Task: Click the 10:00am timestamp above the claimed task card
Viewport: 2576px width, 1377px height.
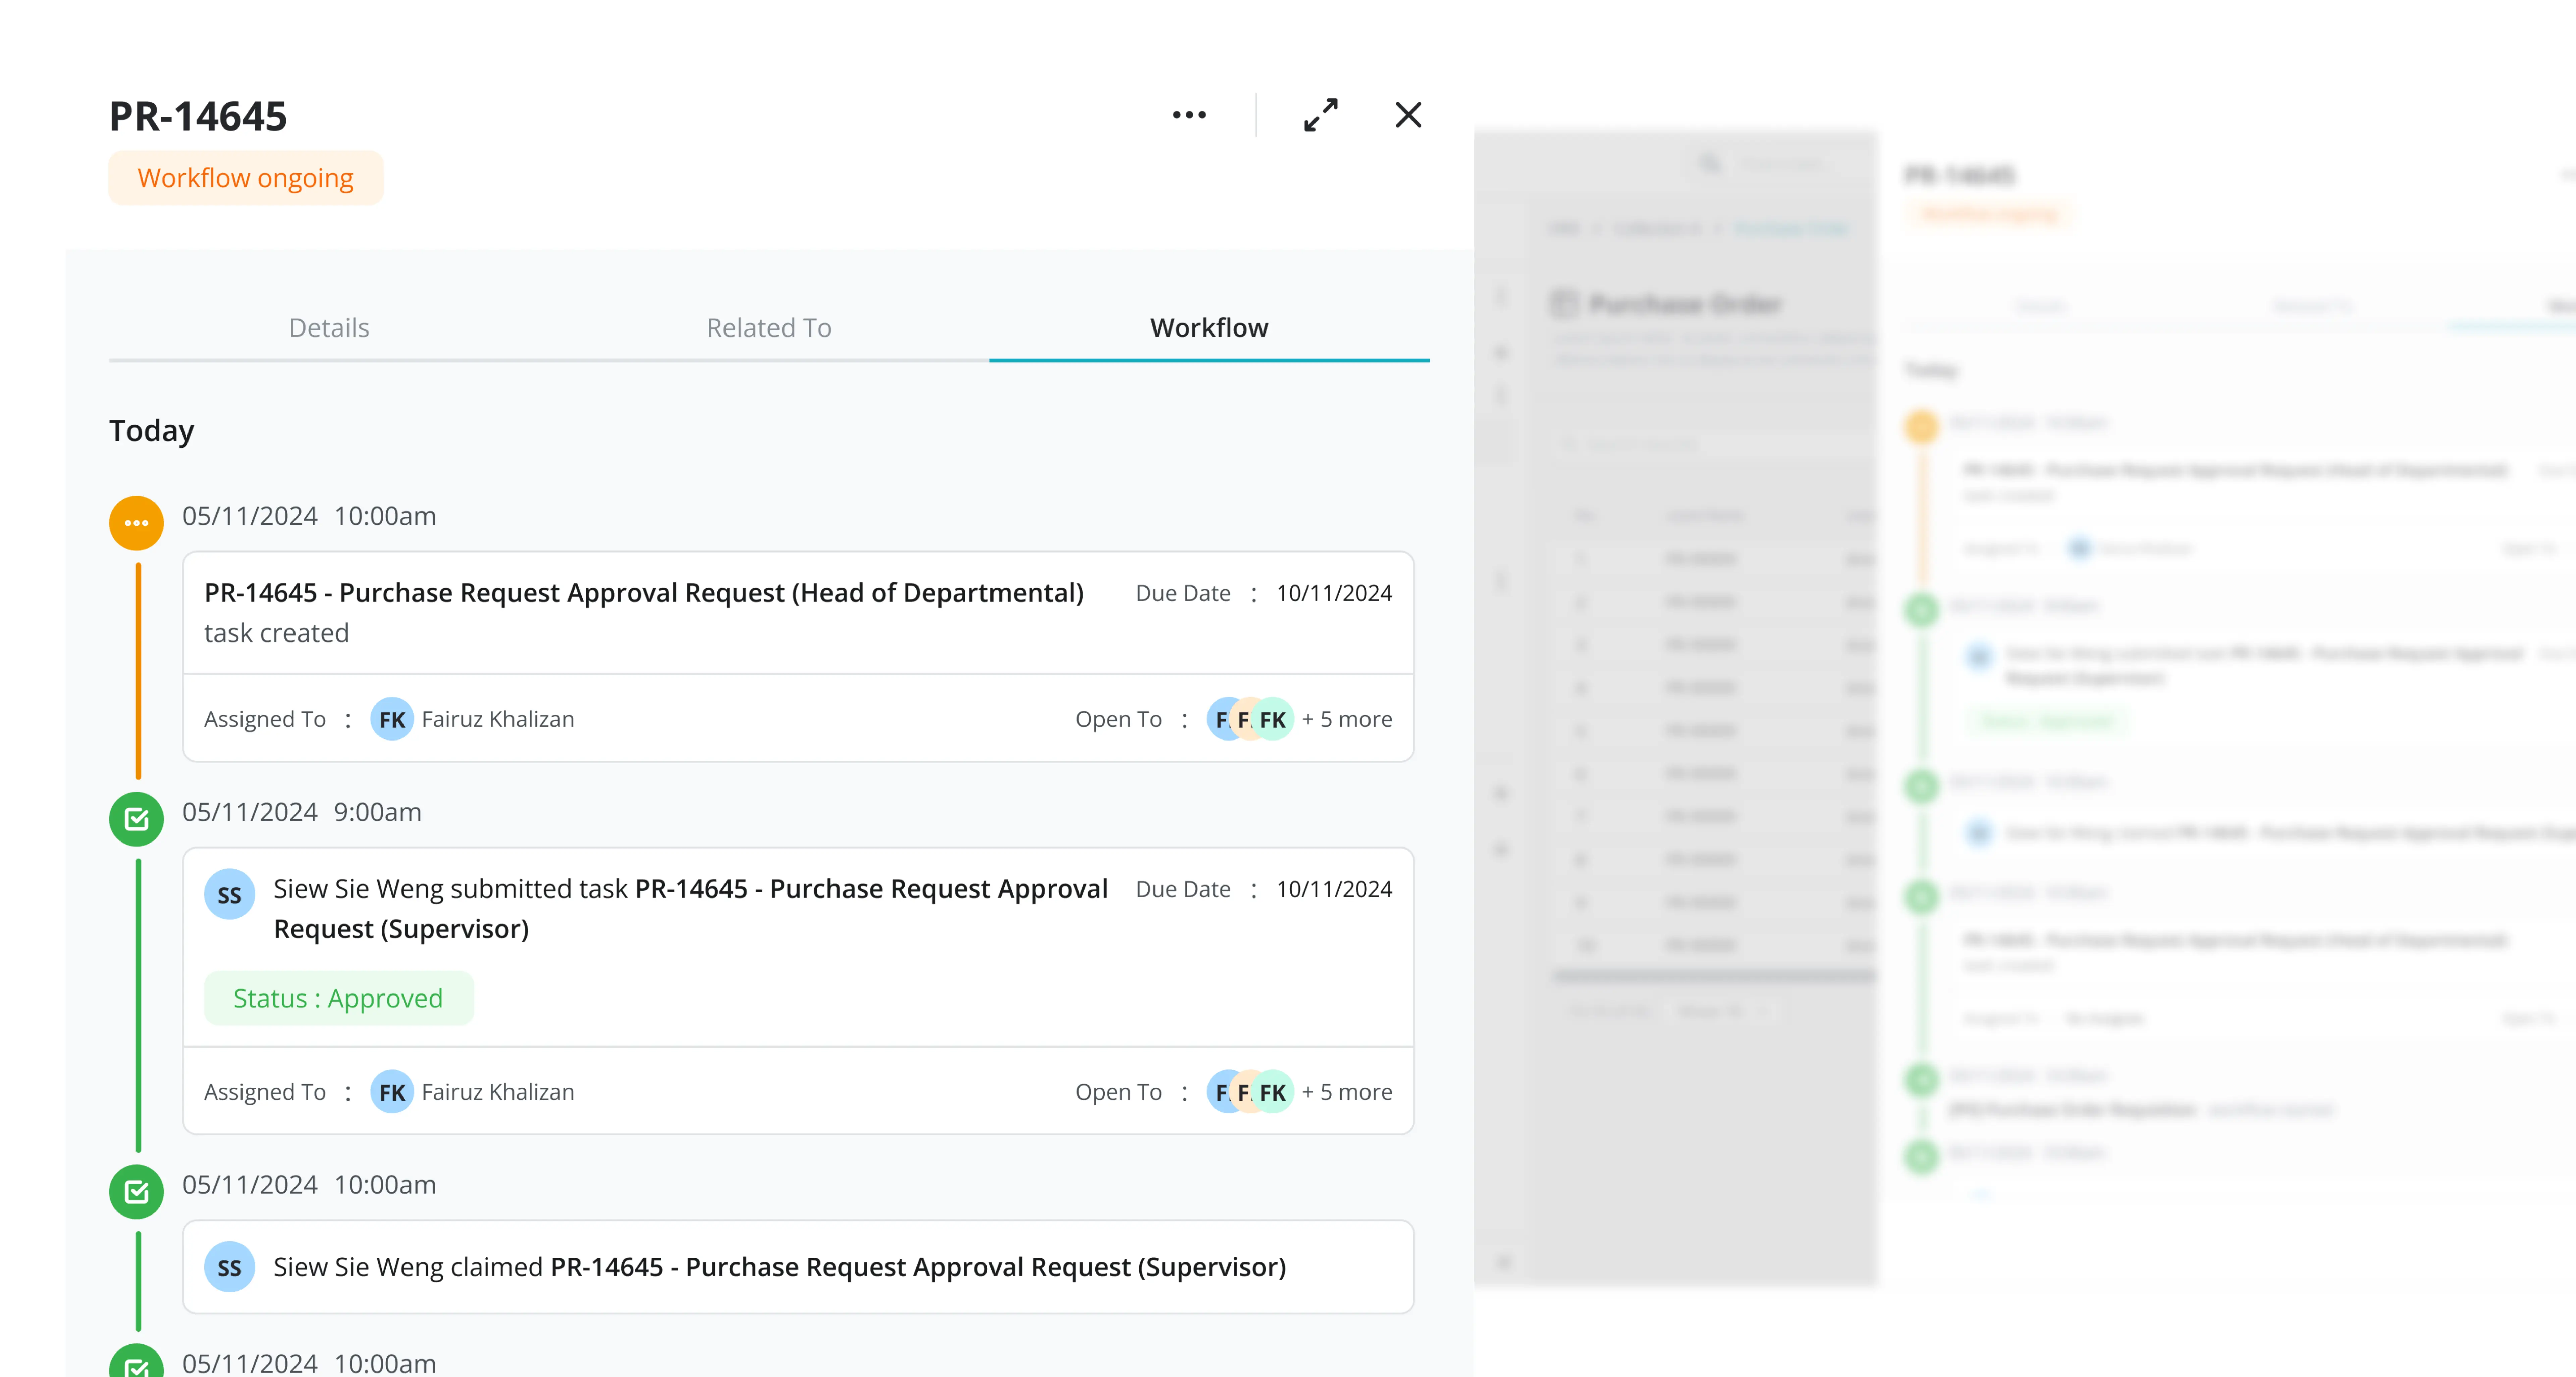Action: coord(385,1185)
